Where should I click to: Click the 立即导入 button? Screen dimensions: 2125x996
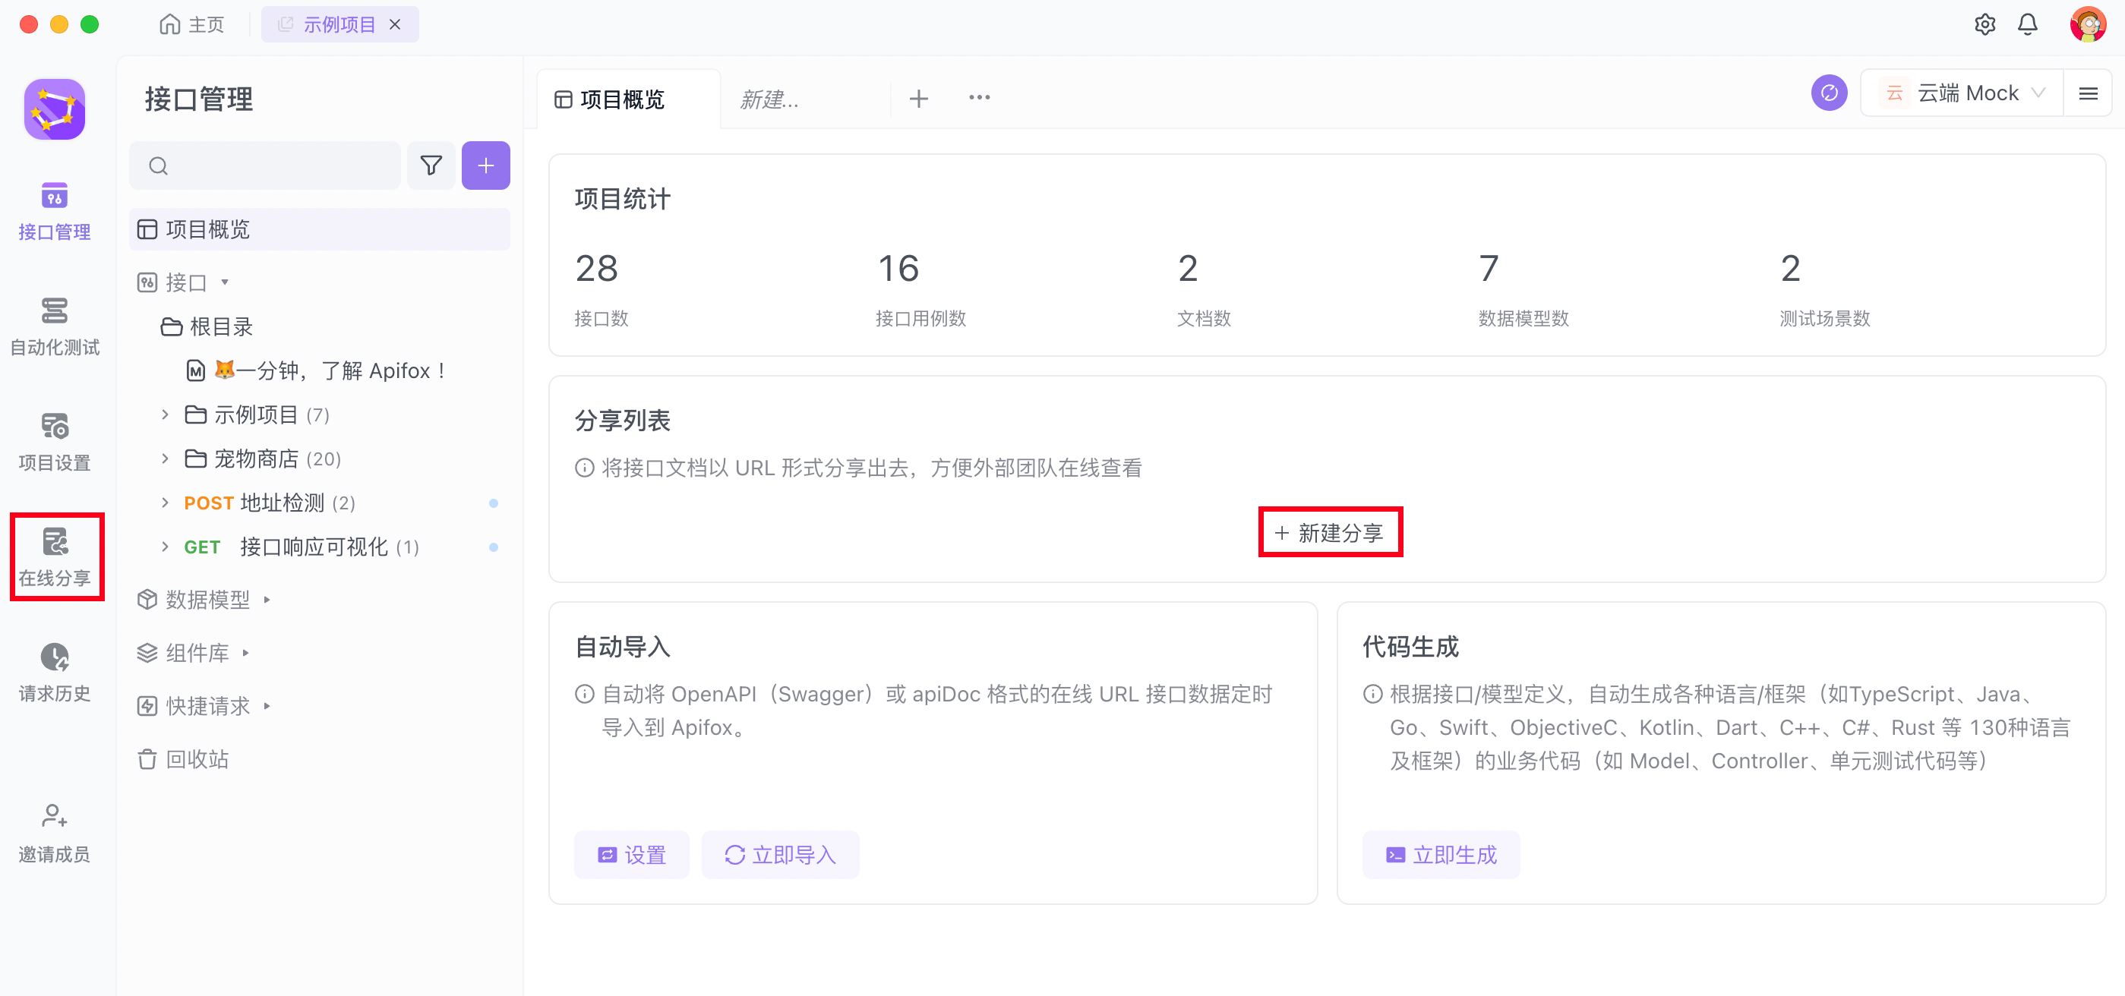(x=779, y=855)
